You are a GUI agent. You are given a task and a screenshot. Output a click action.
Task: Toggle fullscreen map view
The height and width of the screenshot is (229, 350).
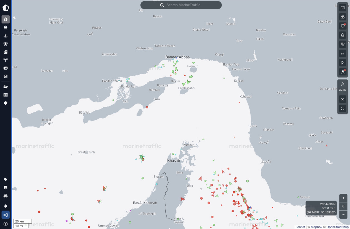pos(343,109)
